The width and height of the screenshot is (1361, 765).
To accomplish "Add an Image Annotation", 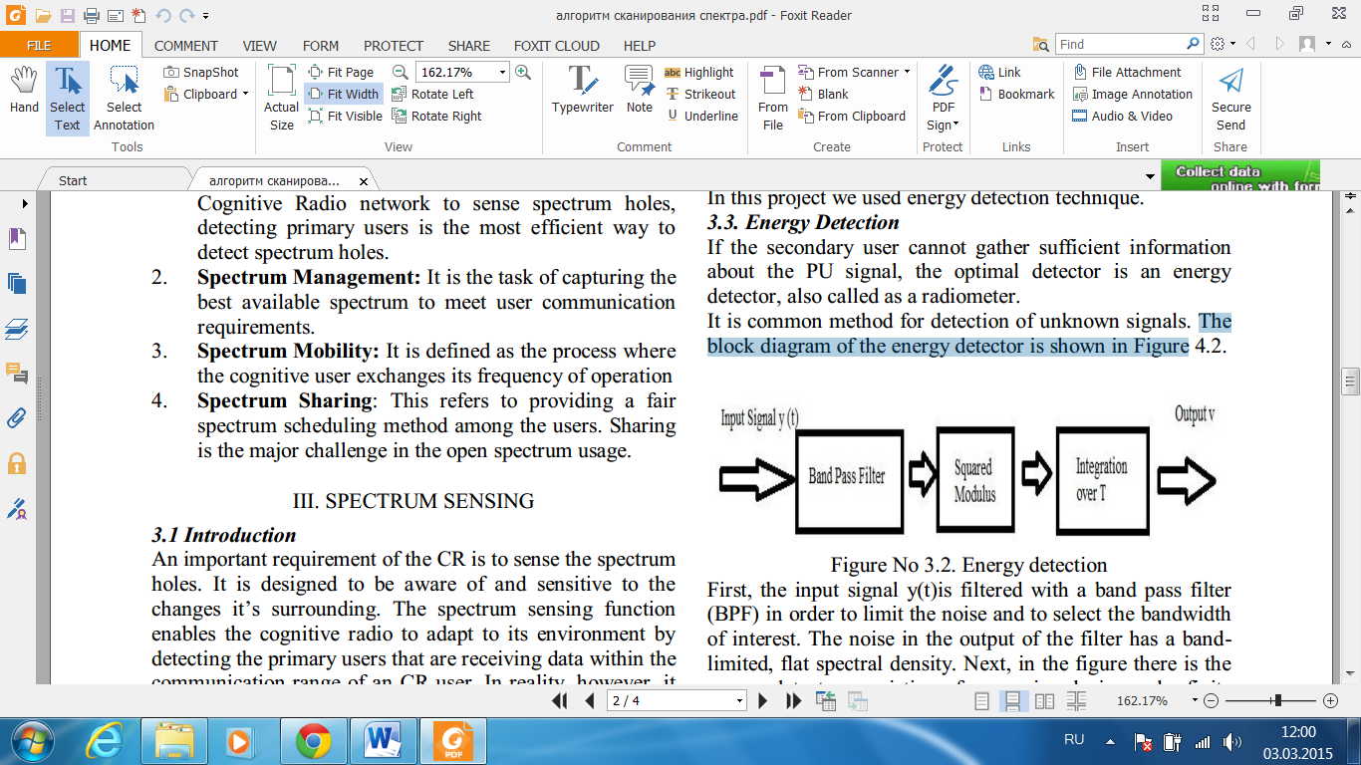I will point(1132,94).
